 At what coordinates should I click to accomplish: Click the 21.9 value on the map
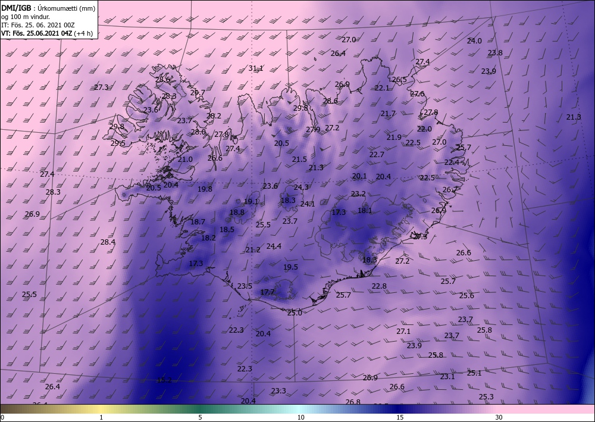coord(394,137)
